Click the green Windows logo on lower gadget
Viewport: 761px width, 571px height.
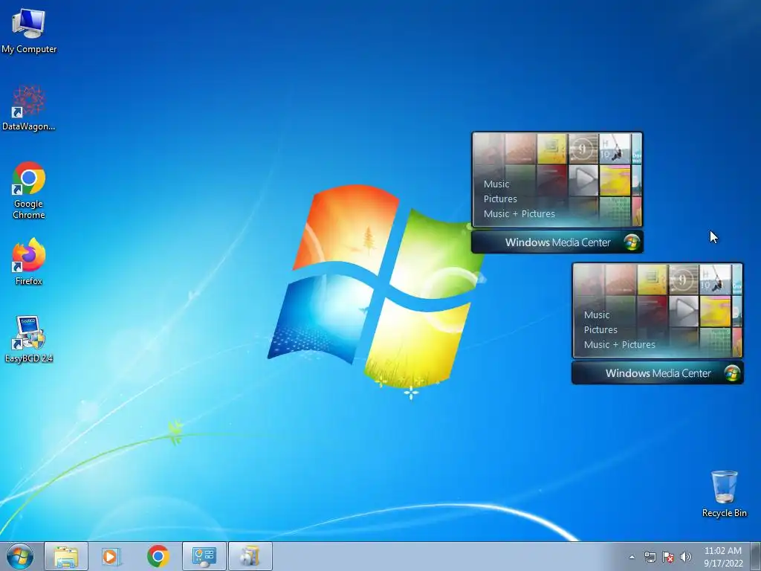(x=732, y=373)
